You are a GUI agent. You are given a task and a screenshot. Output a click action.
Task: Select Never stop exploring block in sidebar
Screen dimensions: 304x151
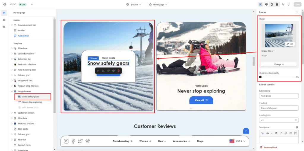pos(32,102)
